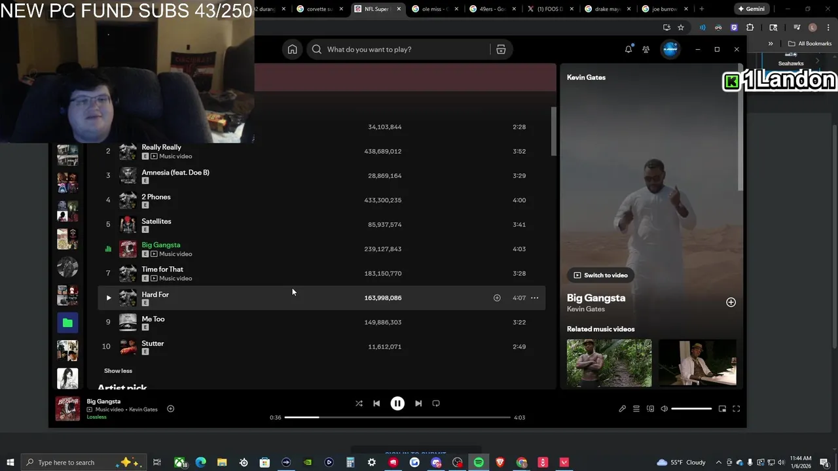Viewport: 838px width, 471px height.
Task: Switch to the NFL Super browser tab
Action: click(376, 9)
